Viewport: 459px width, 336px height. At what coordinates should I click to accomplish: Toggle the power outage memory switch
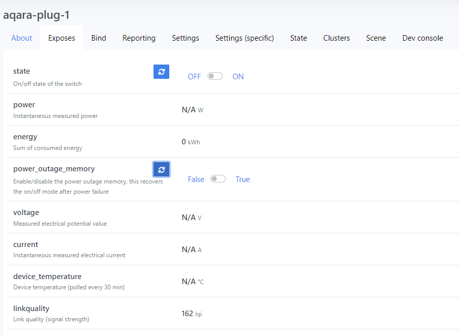click(x=218, y=179)
